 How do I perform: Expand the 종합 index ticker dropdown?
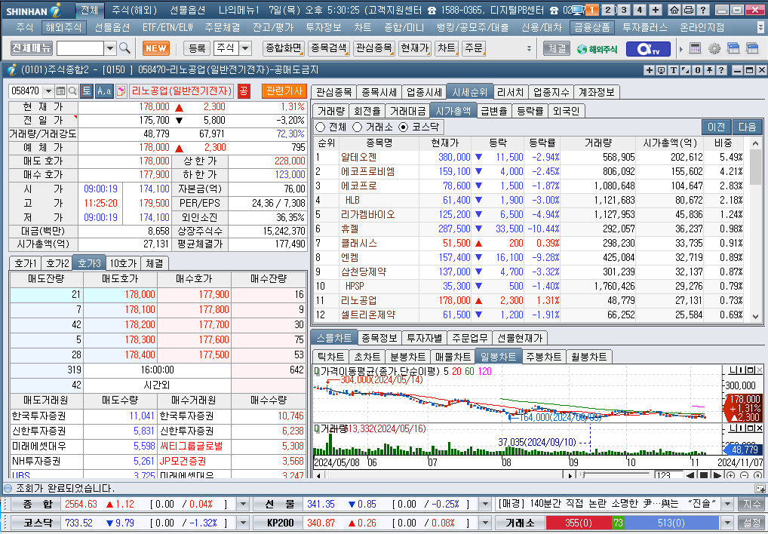coord(243,504)
